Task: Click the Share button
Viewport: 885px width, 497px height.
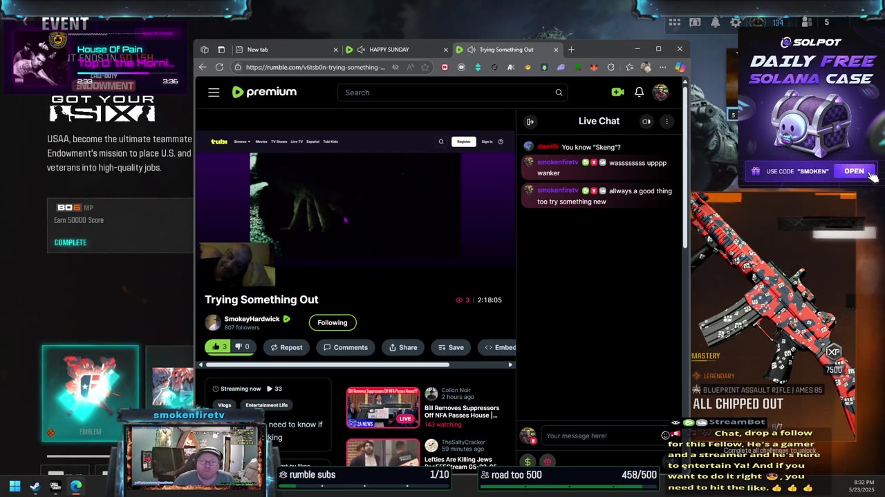Action: (x=403, y=347)
